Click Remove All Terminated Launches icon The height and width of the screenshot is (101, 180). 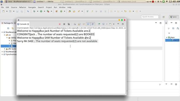pyautogui.click(x=69, y=24)
